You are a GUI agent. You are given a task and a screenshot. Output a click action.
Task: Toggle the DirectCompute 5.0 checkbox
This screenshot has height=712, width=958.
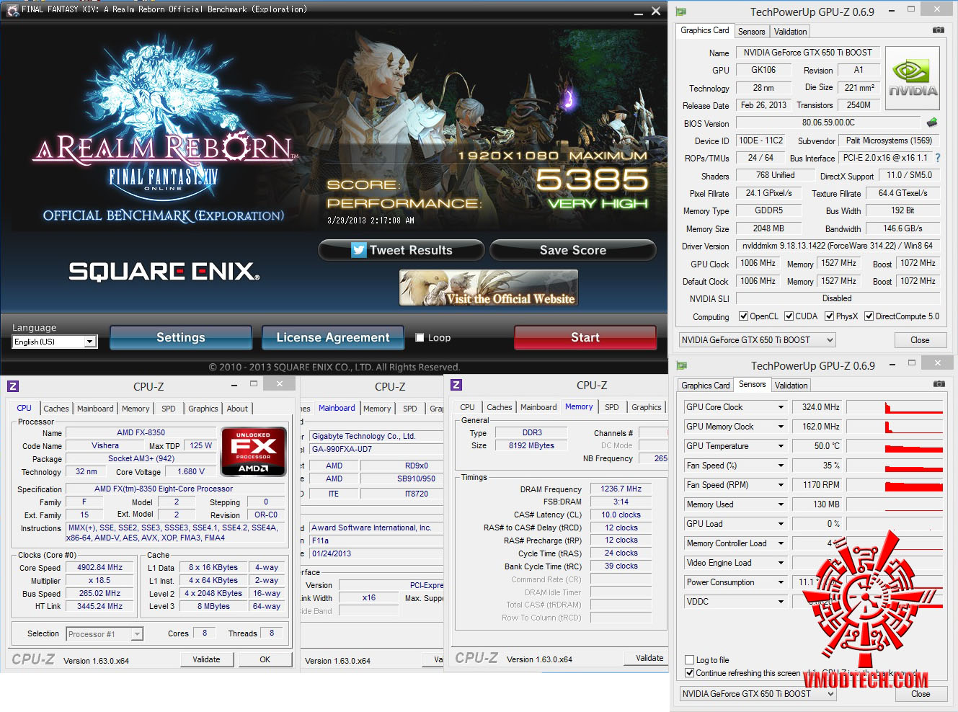869,316
